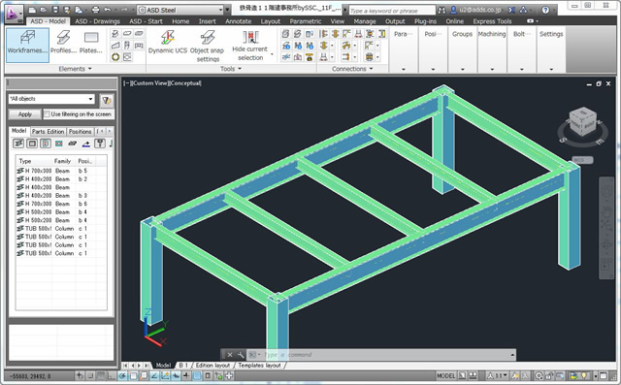This screenshot has height=385, width=621.
Task: Click the key-shaped icon in inspector toolbar
Action: [x=100, y=144]
